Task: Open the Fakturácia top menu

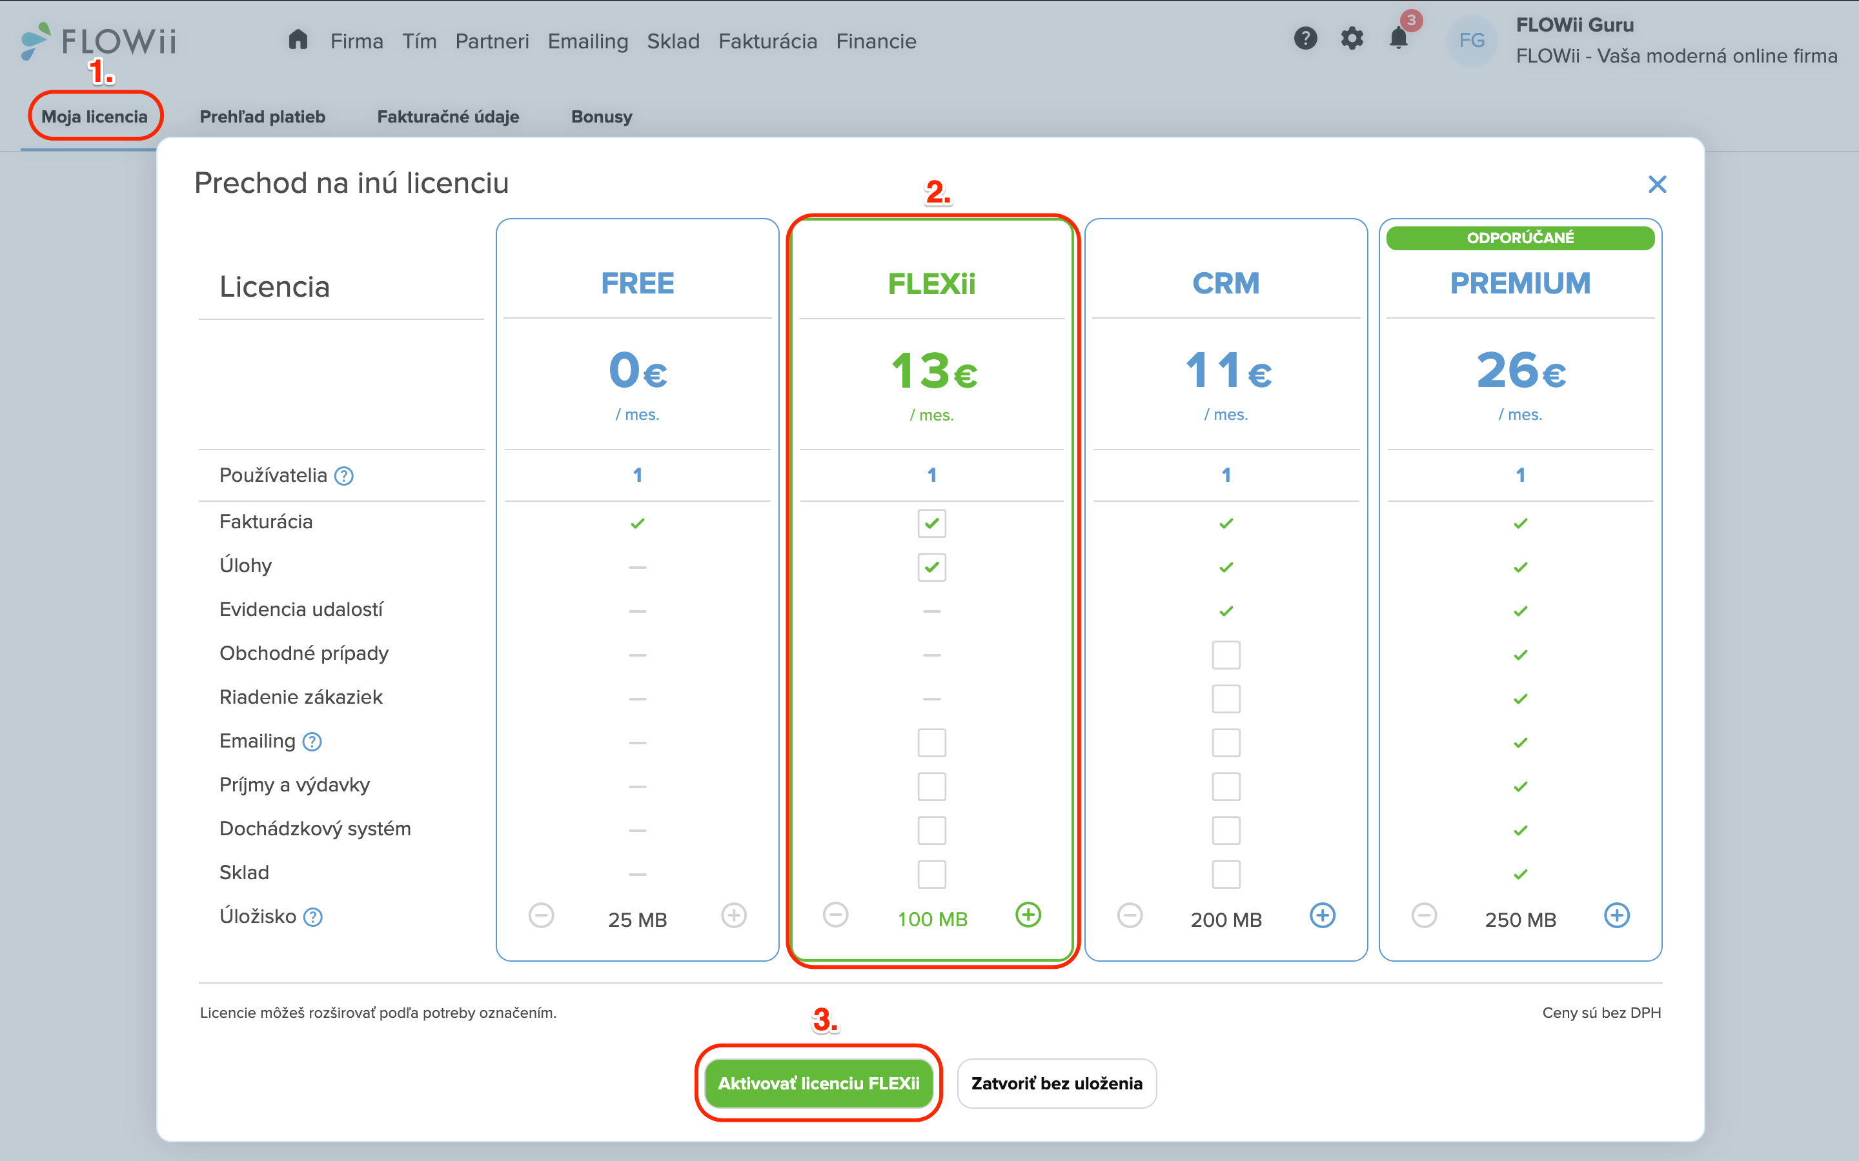Action: [x=767, y=41]
